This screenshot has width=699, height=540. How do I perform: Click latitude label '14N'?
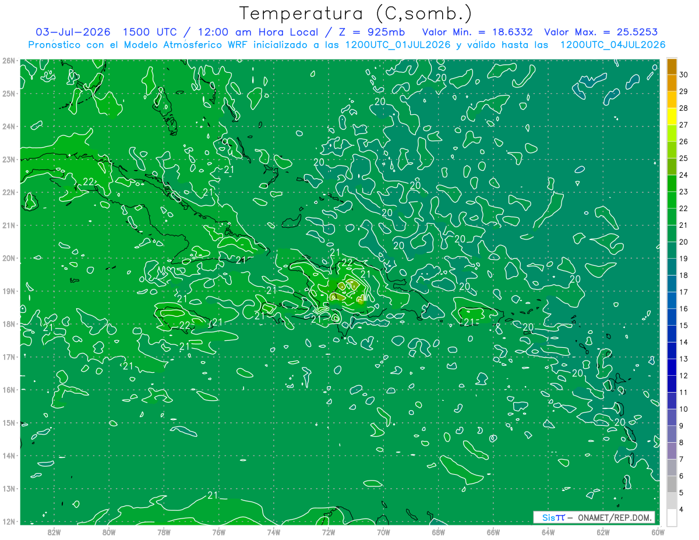[x=9, y=456]
